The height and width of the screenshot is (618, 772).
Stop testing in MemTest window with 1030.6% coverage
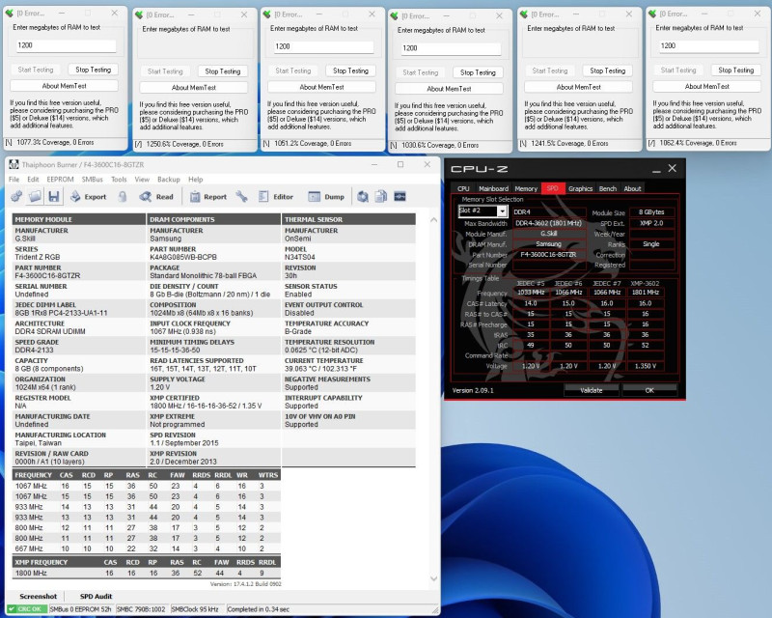click(x=478, y=72)
